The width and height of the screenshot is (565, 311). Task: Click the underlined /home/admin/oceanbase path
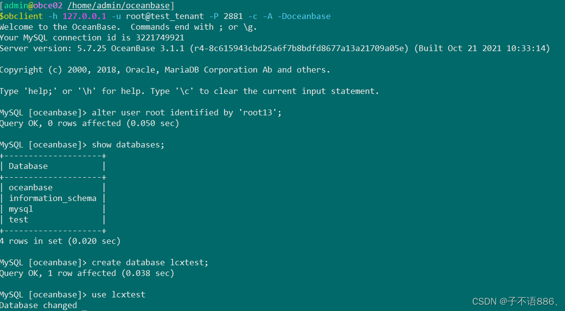coord(119,6)
